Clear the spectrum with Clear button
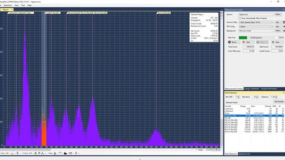The image size is (285, 160). pyautogui.click(x=277, y=42)
